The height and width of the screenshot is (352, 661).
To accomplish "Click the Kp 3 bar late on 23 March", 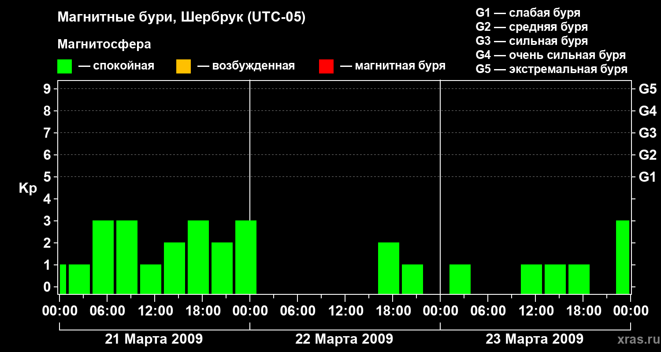I will [623, 257].
